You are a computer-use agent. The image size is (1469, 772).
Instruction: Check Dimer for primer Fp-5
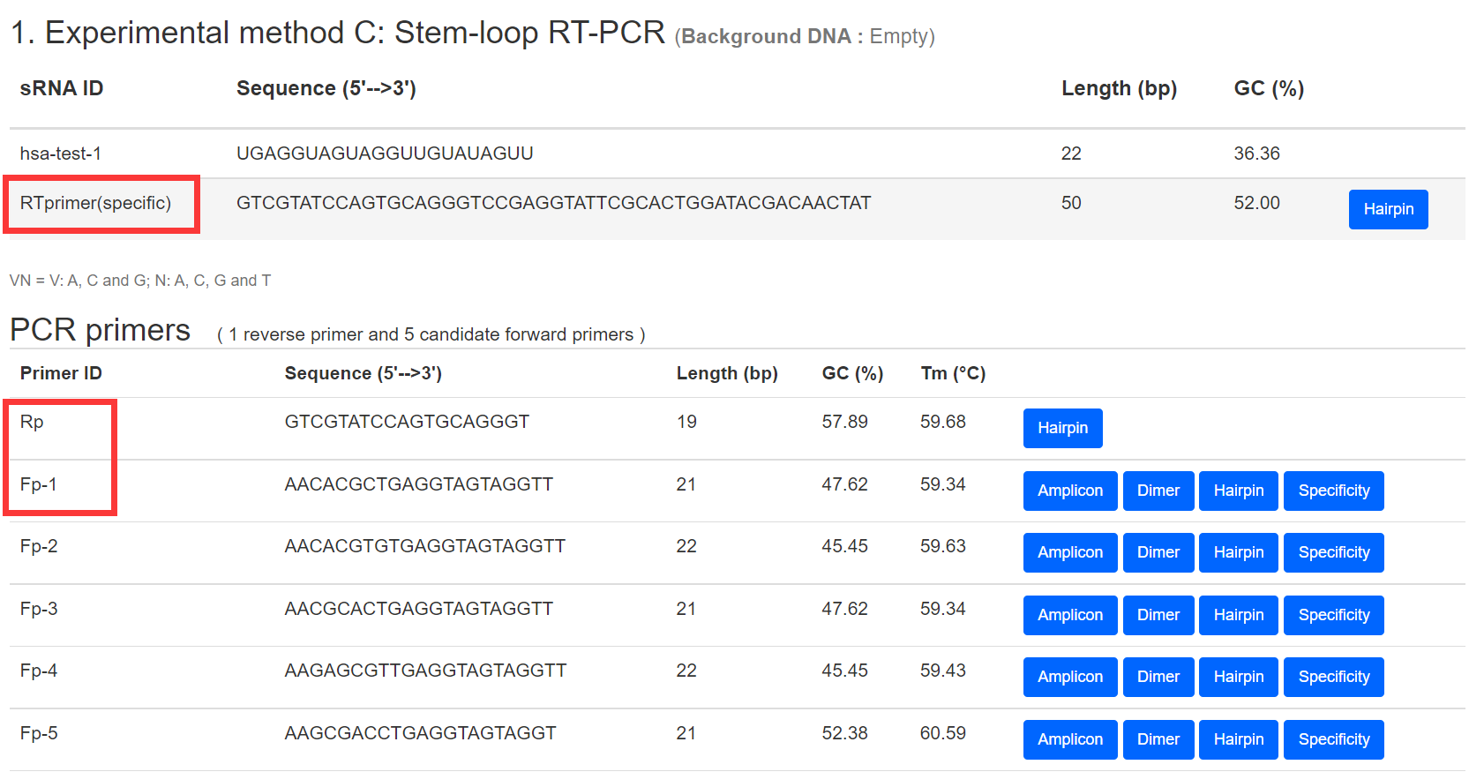(x=1158, y=739)
